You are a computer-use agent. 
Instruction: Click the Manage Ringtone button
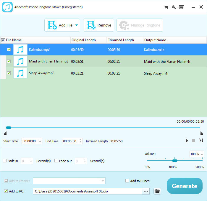pyautogui.click(x=140, y=25)
